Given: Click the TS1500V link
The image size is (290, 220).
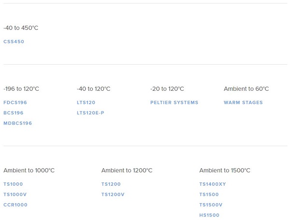Looking at the screenshot, I should coord(211,205).
